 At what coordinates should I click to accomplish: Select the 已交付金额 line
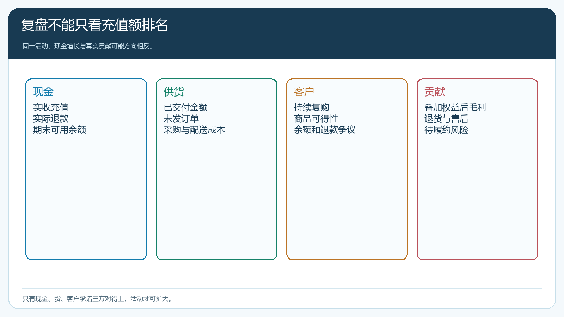pyautogui.click(x=186, y=107)
